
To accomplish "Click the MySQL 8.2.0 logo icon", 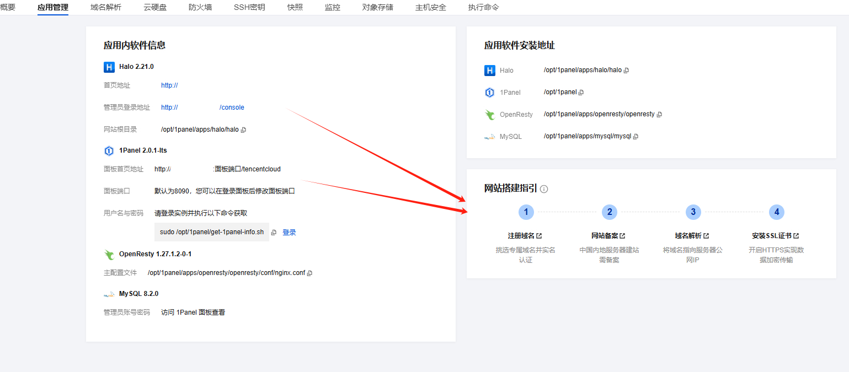I will pos(109,294).
